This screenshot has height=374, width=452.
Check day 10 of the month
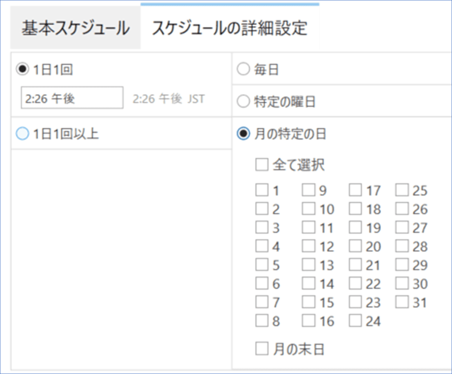coord(309,209)
